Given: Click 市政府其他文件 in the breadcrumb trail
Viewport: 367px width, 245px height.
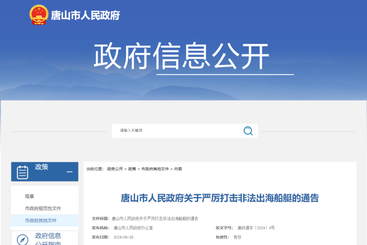Looking at the screenshot, I should click(155, 169).
